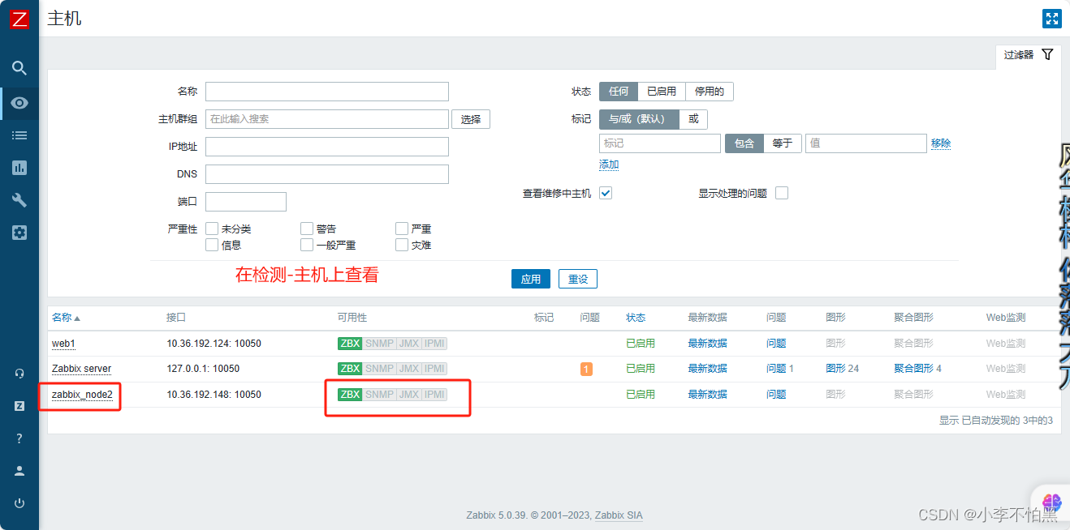Focus the 端口 port input field
This screenshot has height=530, width=1070.
246,202
